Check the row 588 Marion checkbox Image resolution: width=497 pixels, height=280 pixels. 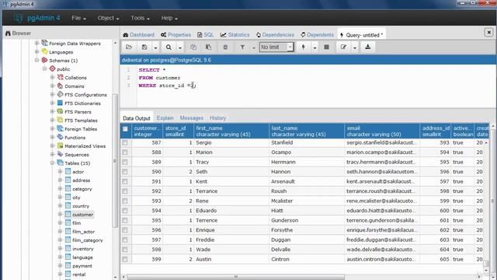tap(125, 152)
